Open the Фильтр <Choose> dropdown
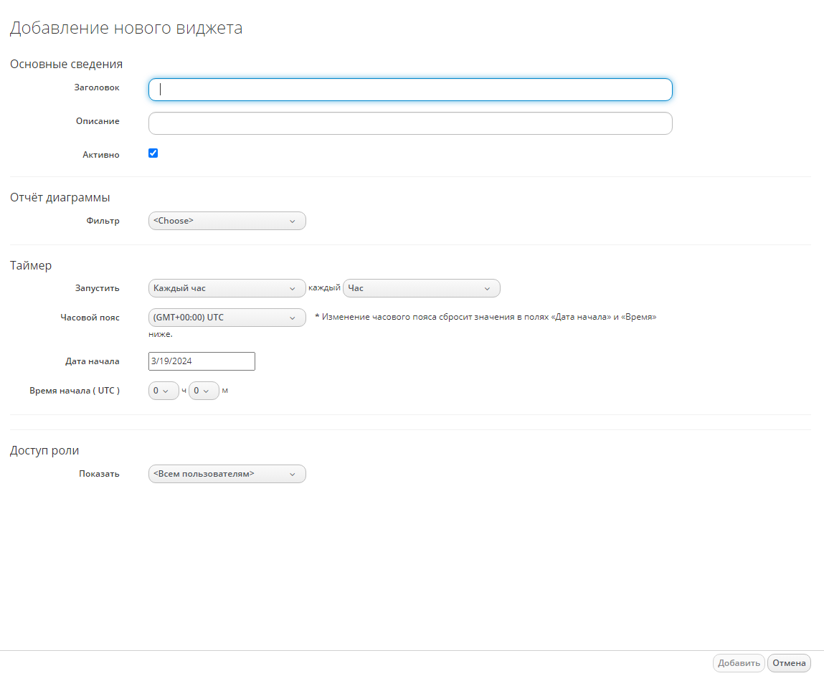Image resolution: width=824 pixels, height=676 pixels. point(227,221)
